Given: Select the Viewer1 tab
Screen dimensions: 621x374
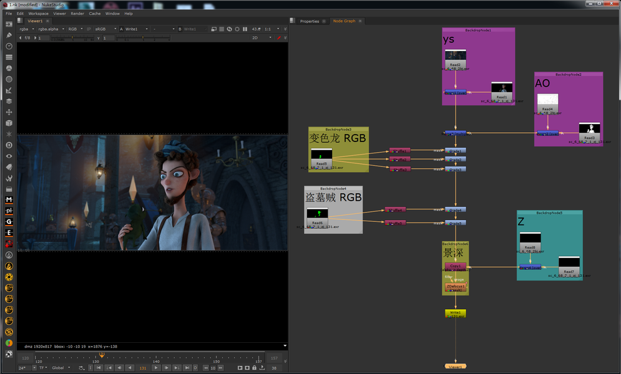Looking at the screenshot, I should [x=34, y=21].
